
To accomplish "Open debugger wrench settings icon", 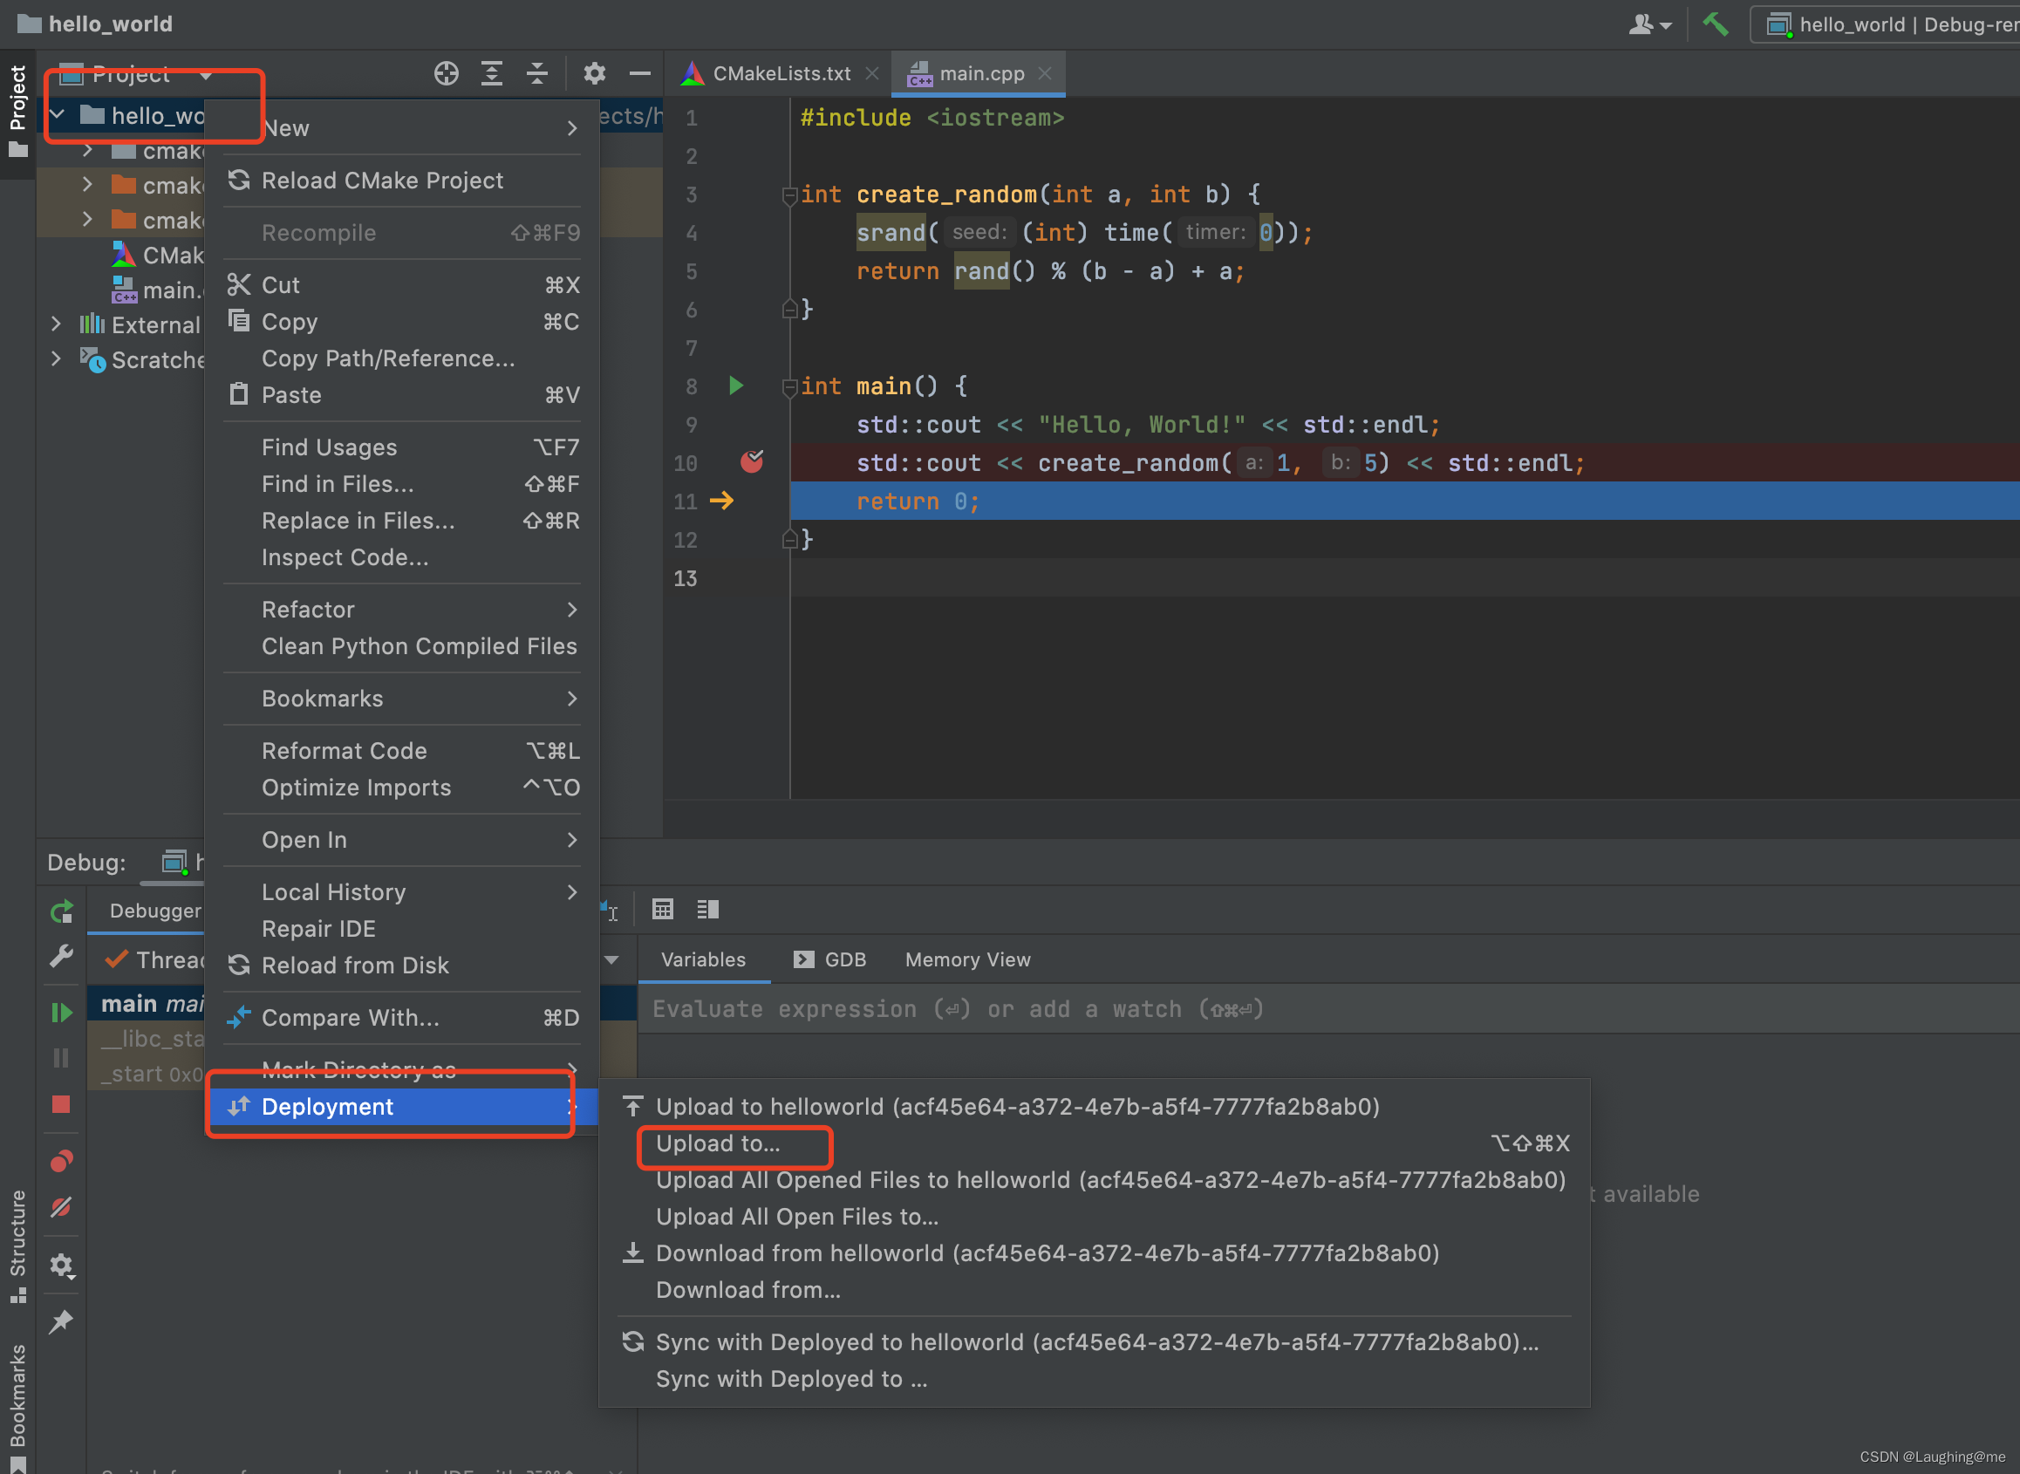I will tap(62, 957).
